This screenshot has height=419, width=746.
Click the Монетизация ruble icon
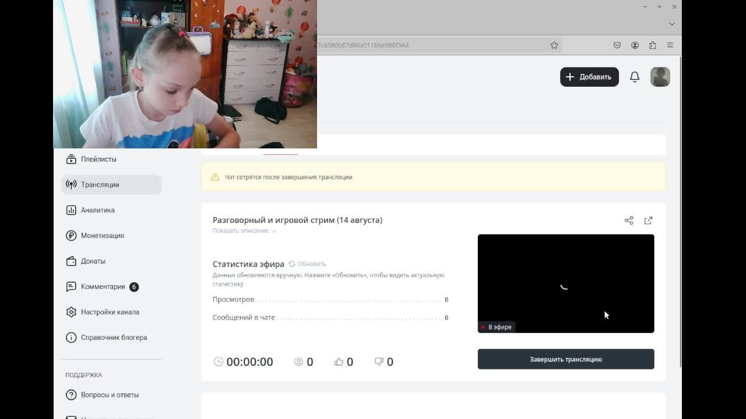pyautogui.click(x=71, y=236)
